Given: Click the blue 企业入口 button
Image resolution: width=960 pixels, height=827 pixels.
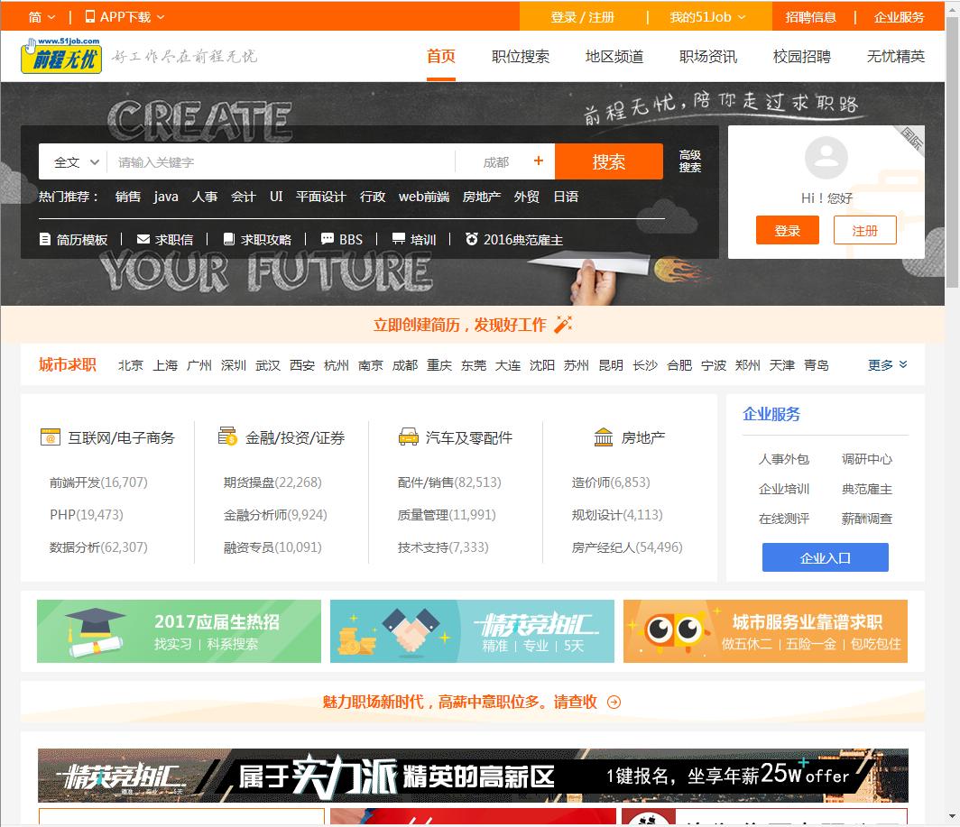Looking at the screenshot, I should coord(825,557).
